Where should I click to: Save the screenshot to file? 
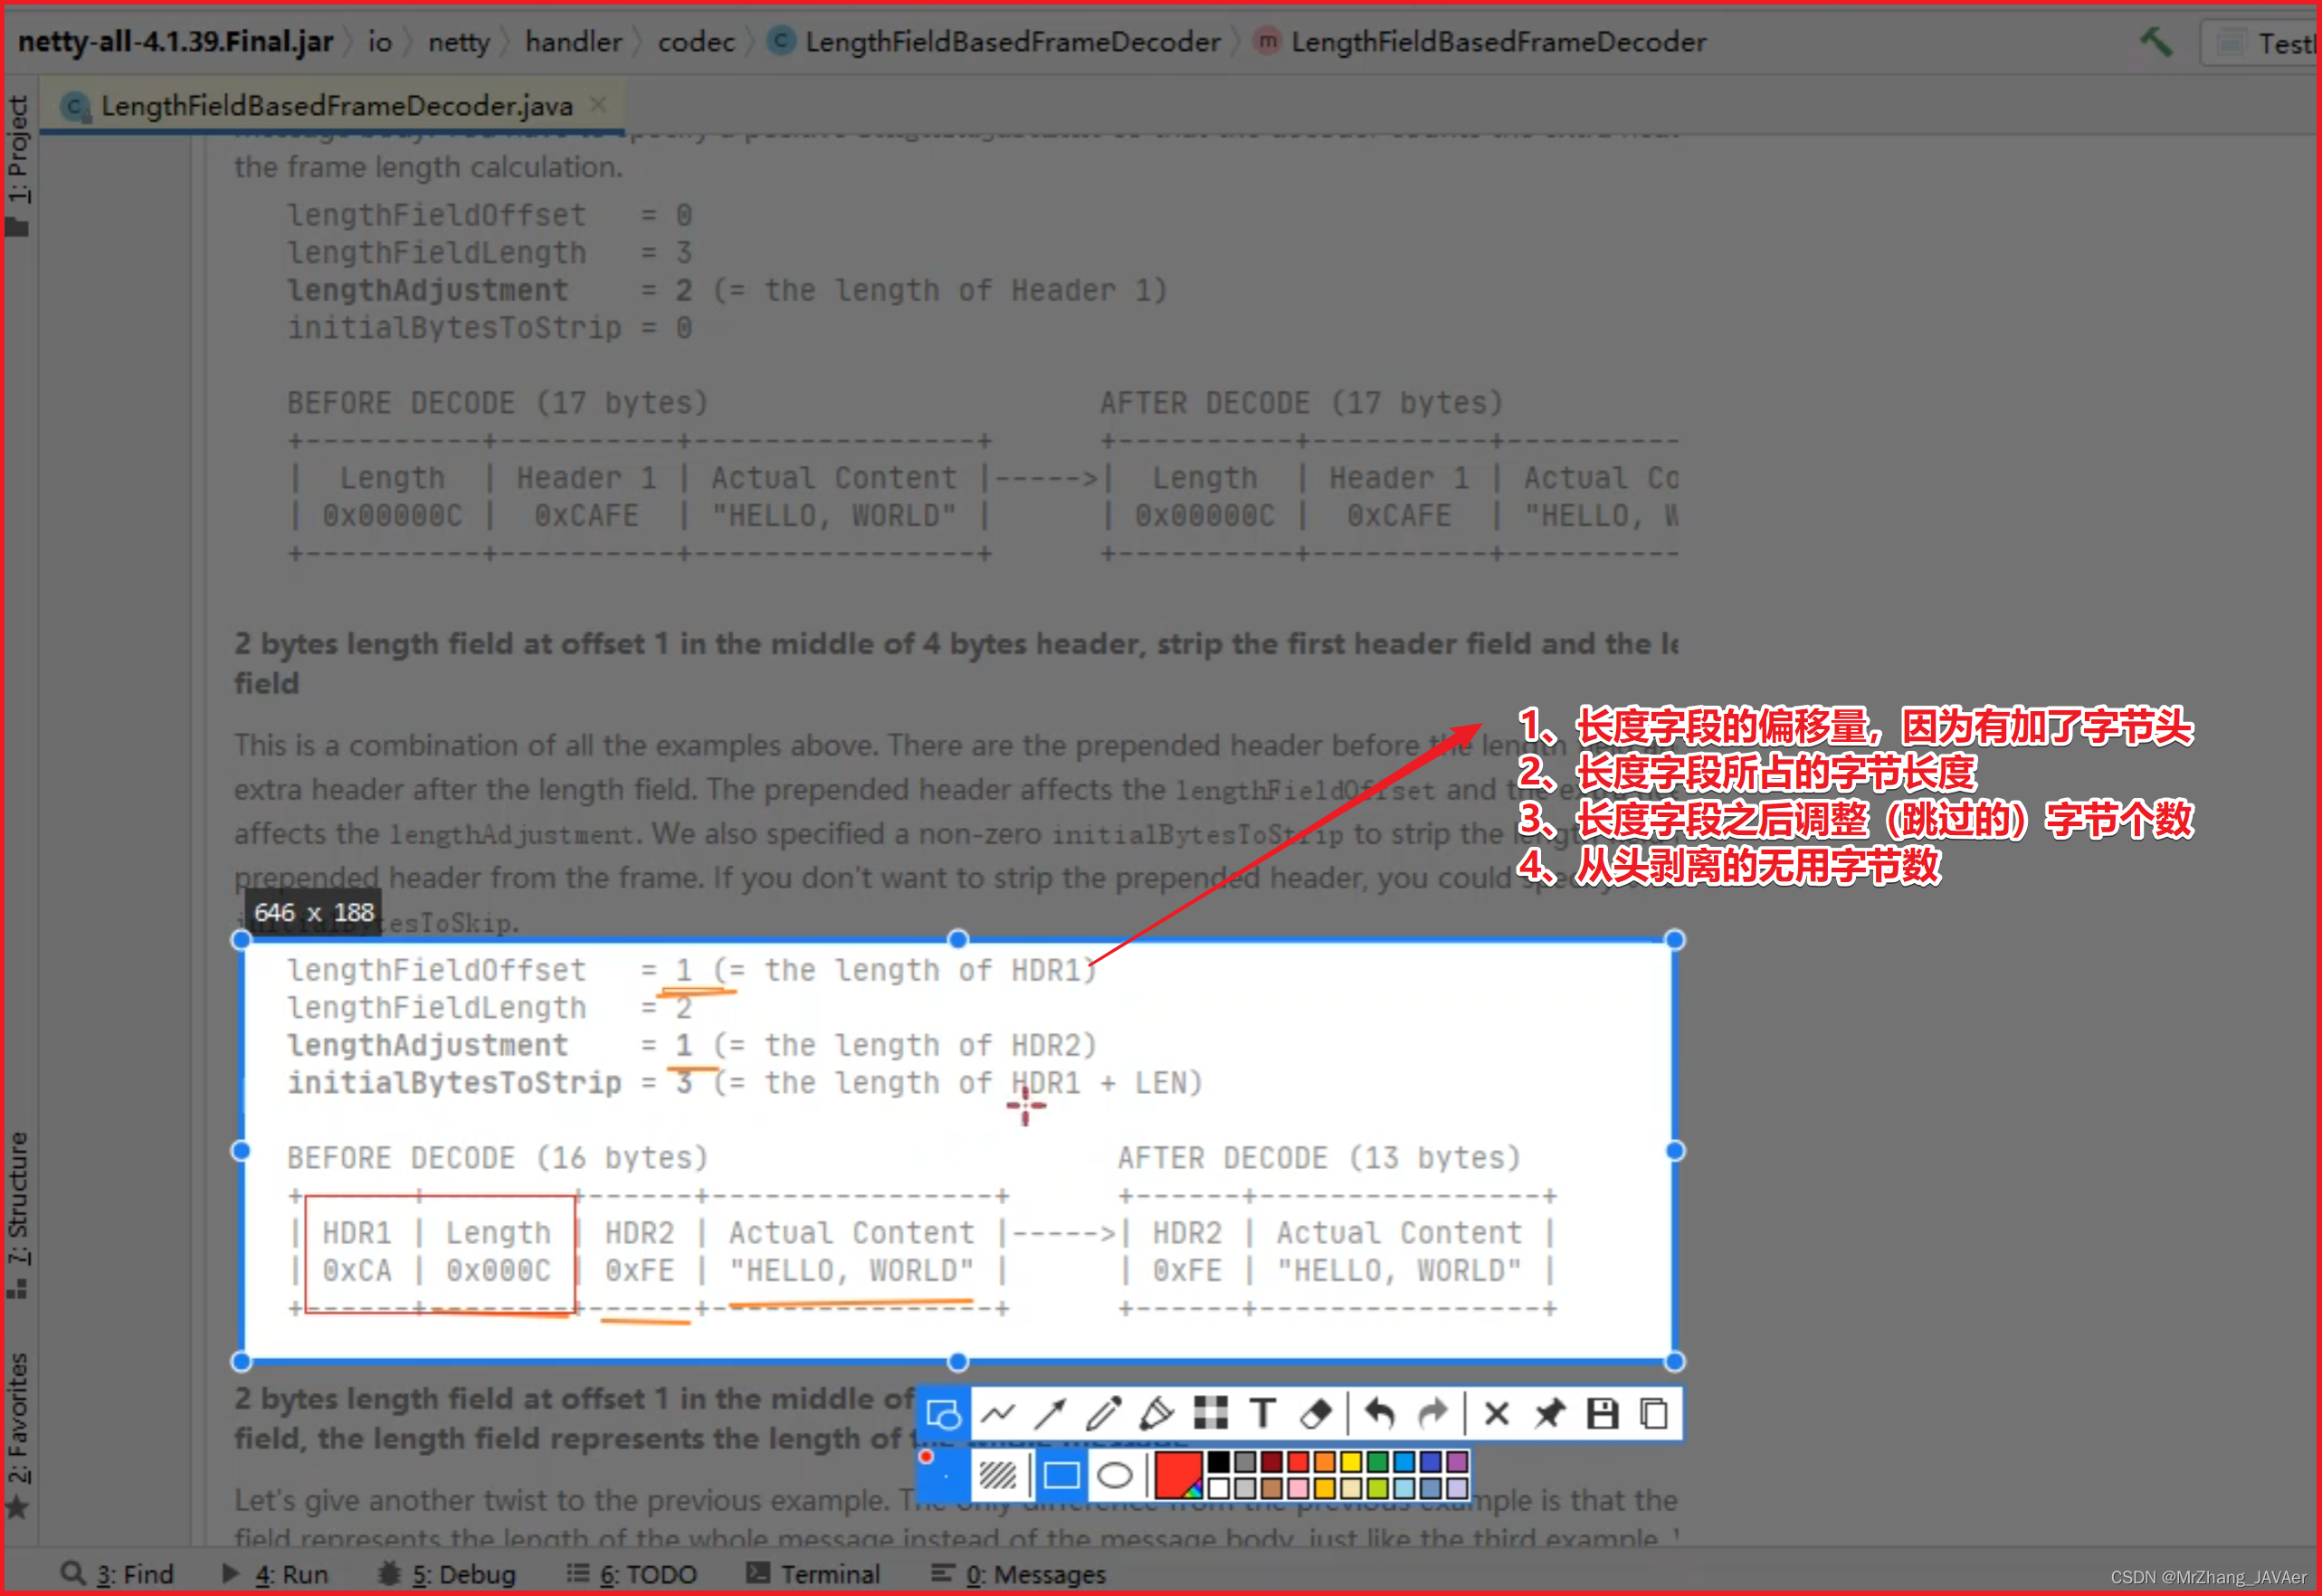1602,1414
